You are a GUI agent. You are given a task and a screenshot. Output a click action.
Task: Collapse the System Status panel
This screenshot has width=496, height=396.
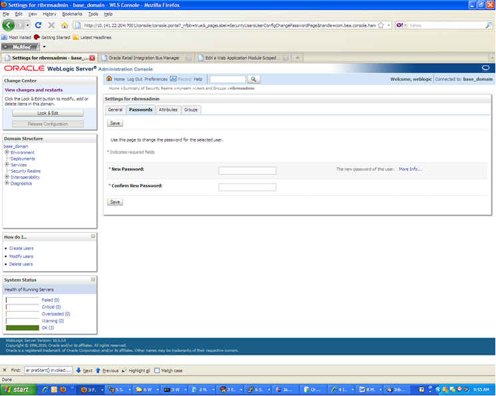point(93,280)
